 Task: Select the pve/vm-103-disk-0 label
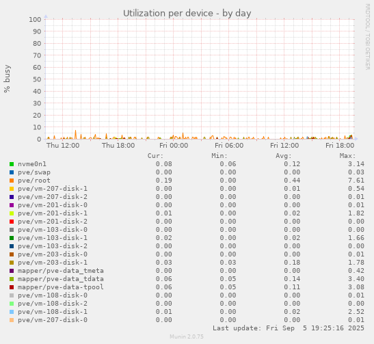53,230
